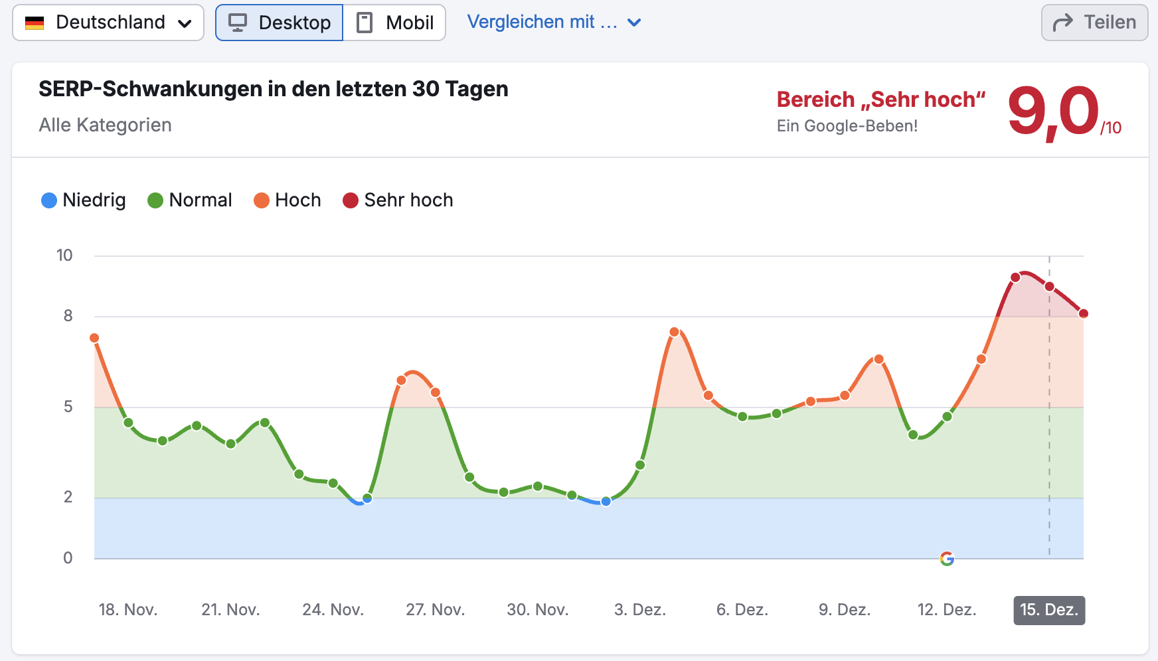Click the share arrow icon in Teilen
Screen dimensions: 1158x661
[1063, 22]
